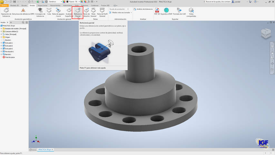Viewport: 275px width, 155px height.
Task: Click Media vista seccionada button
Action: tap(121, 13)
